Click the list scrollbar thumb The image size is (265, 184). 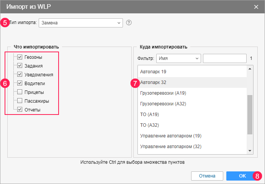pos(250,115)
